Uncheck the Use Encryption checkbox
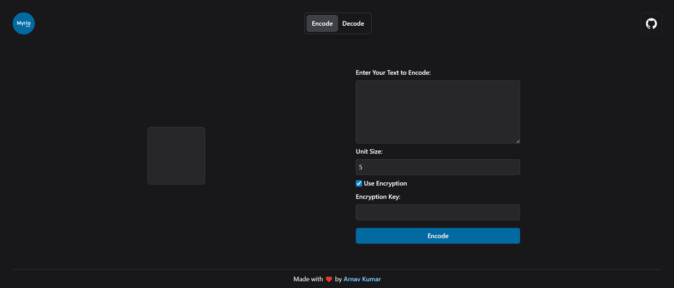This screenshot has height=288, width=674. [359, 183]
